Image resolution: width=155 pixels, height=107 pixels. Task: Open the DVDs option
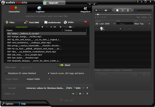[x=69, y=22]
